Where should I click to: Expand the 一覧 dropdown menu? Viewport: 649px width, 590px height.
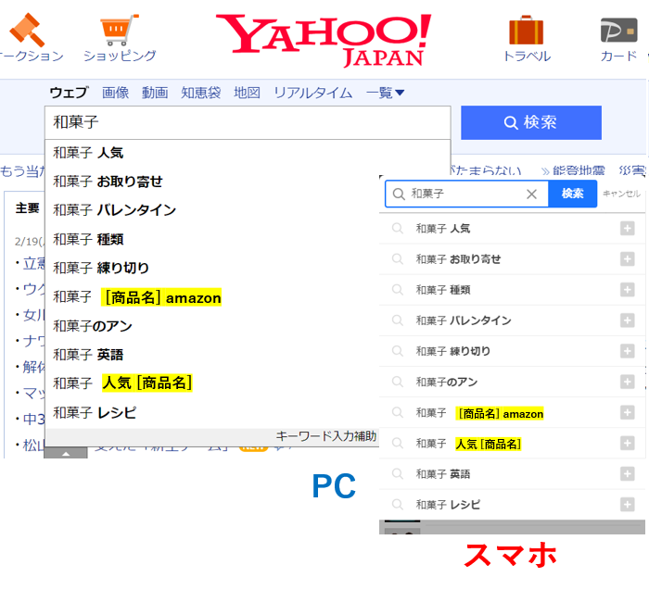pyautogui.click(x=385, y=93)
